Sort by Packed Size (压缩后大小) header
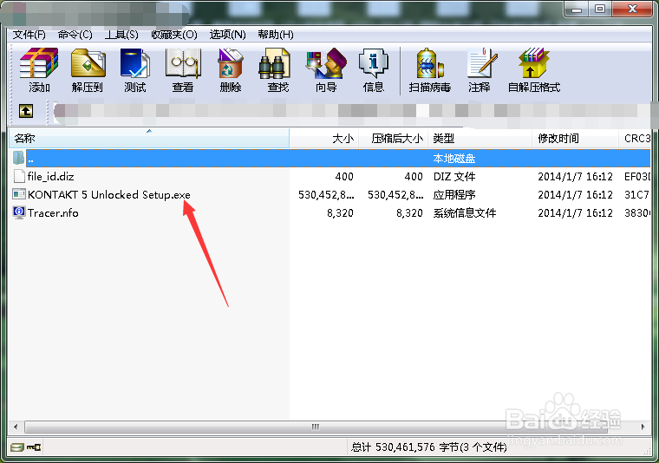The height and width of the screenshot is (463, 659). [x=393, y=138]
